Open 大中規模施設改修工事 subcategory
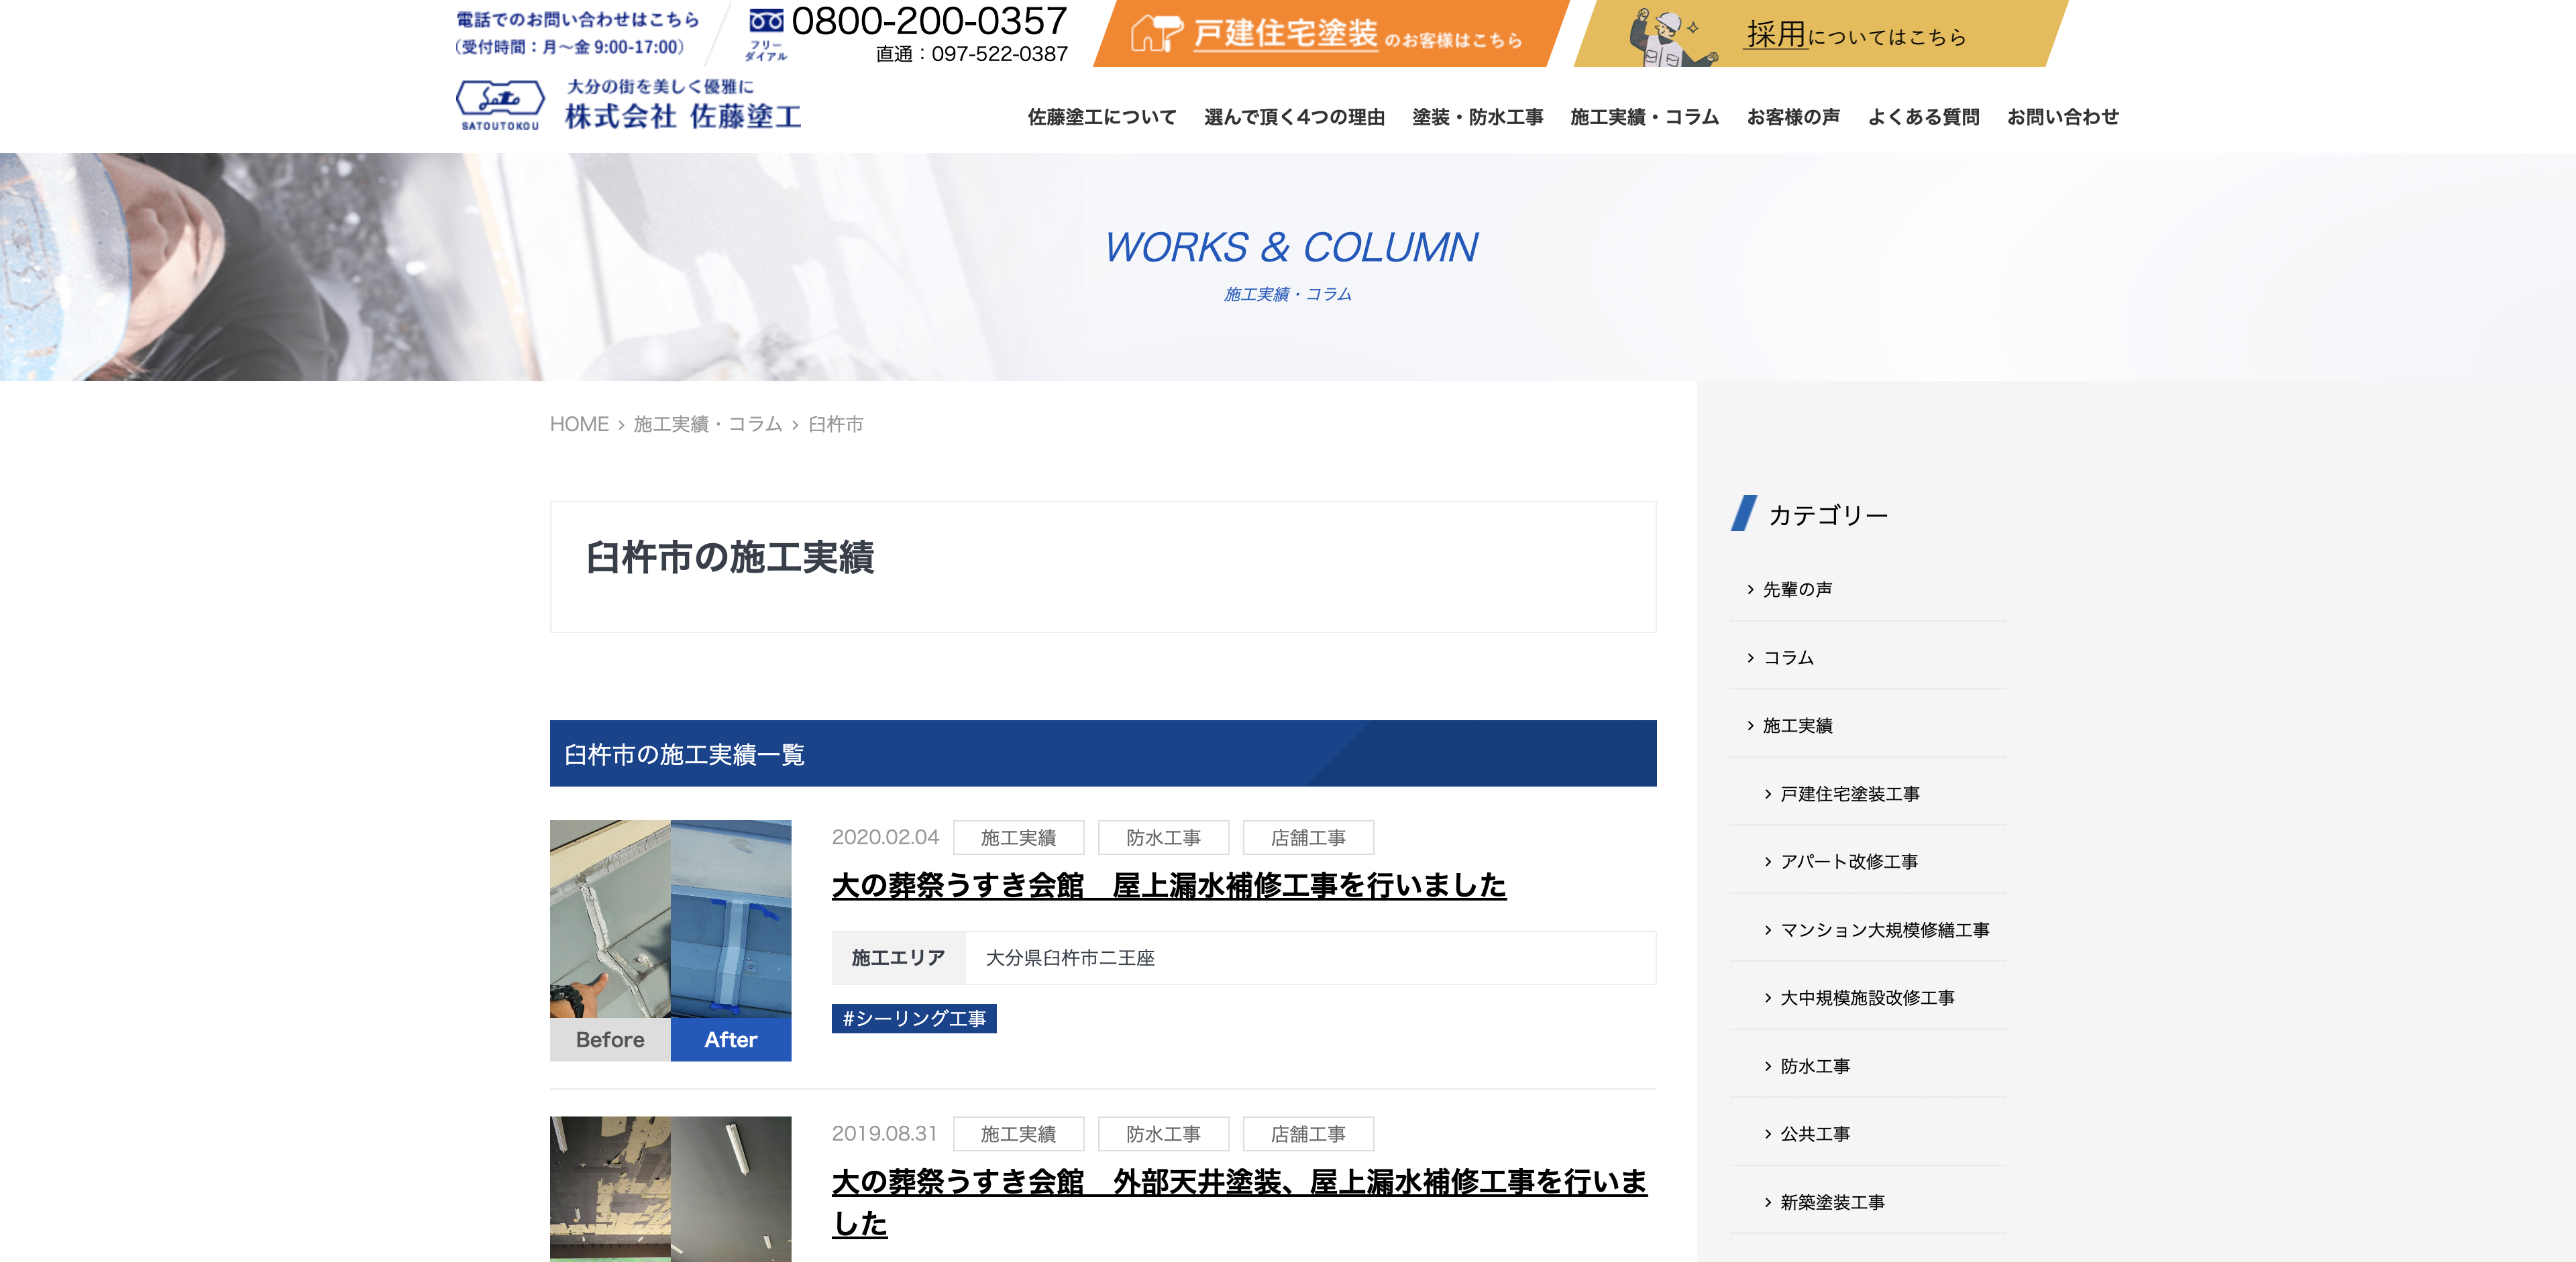 [1866, 997]
